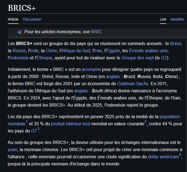Click the italic word "Brazil"
Image resolution: width=187 pixels, height=172 pixels.
(129, 76)
